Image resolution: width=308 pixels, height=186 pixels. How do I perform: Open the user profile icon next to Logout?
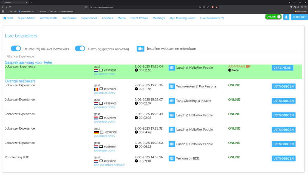286,17
